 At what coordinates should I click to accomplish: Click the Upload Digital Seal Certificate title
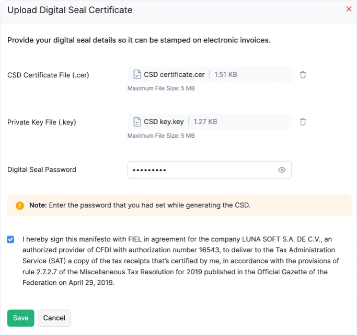coord(70,10)
